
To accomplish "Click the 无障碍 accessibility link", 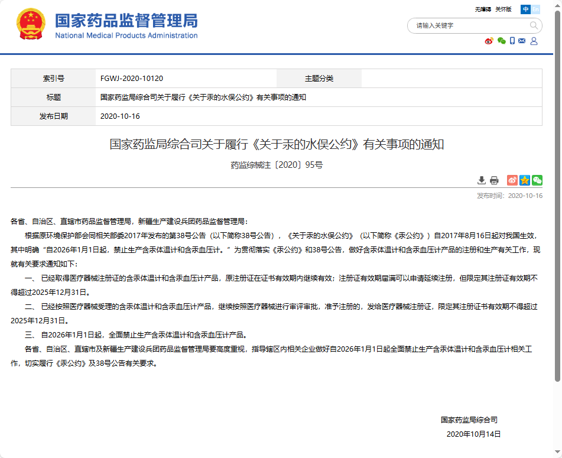I will click(483, 9).
